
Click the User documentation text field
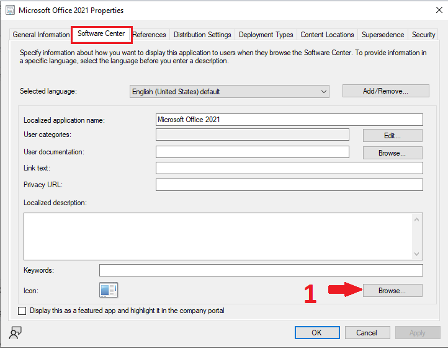click(253, 152)
